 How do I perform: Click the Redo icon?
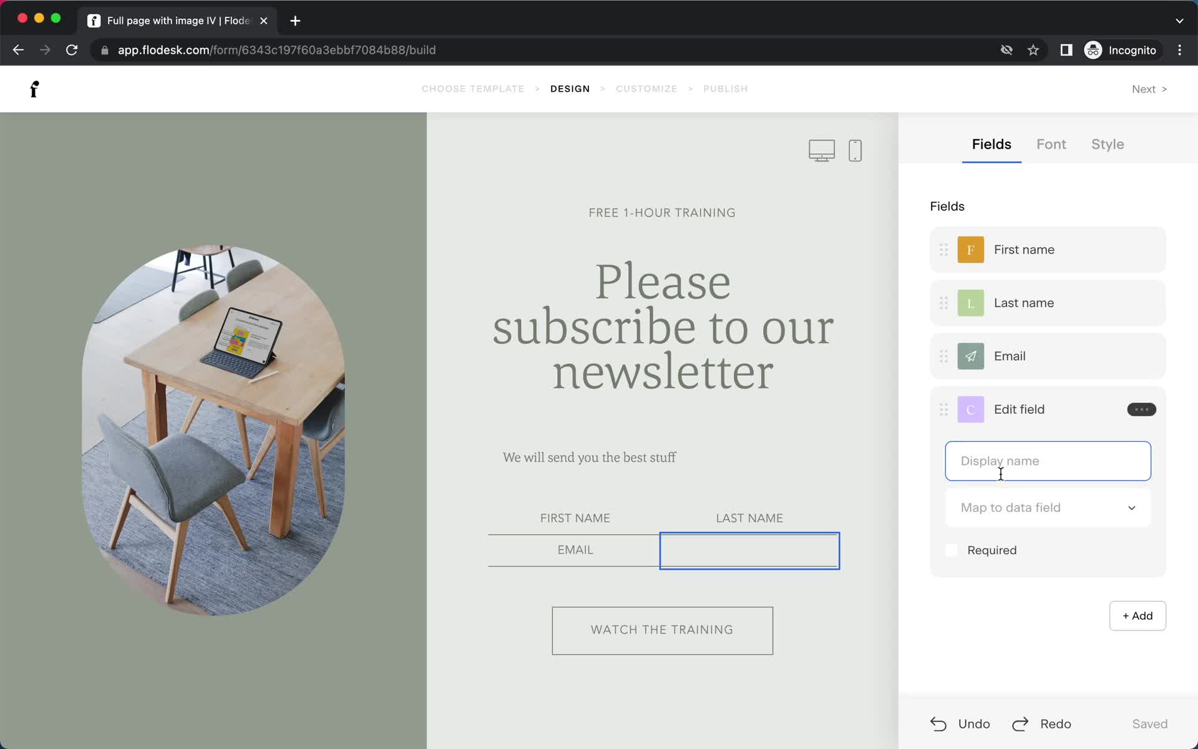point(1021,723)
